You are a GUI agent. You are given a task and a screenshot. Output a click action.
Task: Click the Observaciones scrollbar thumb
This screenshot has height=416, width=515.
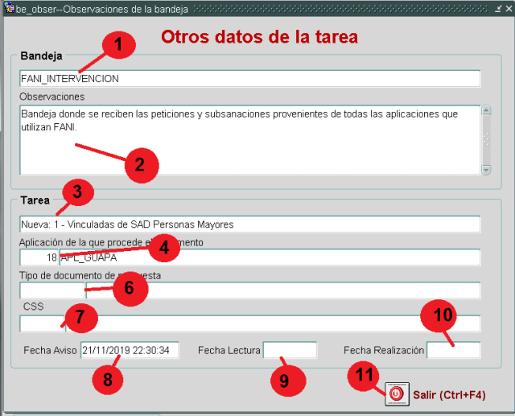(x=485, y=139)
